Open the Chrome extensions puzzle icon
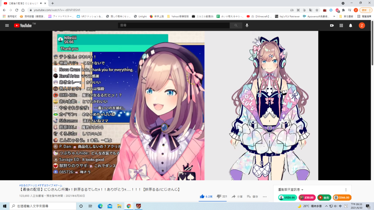 343,10
